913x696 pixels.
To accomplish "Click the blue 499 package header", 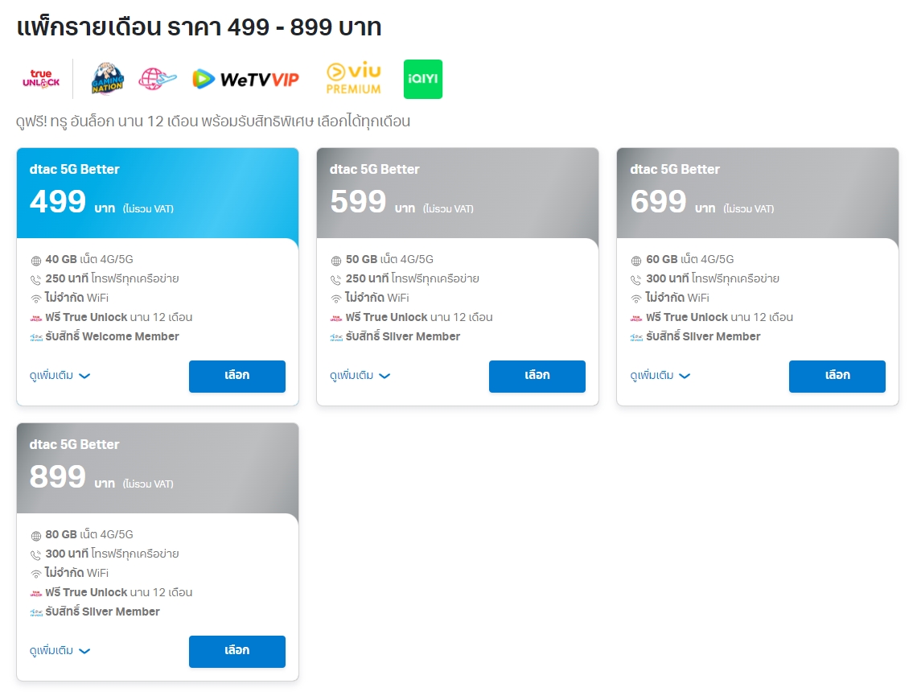I will click(x=157, y=193).
